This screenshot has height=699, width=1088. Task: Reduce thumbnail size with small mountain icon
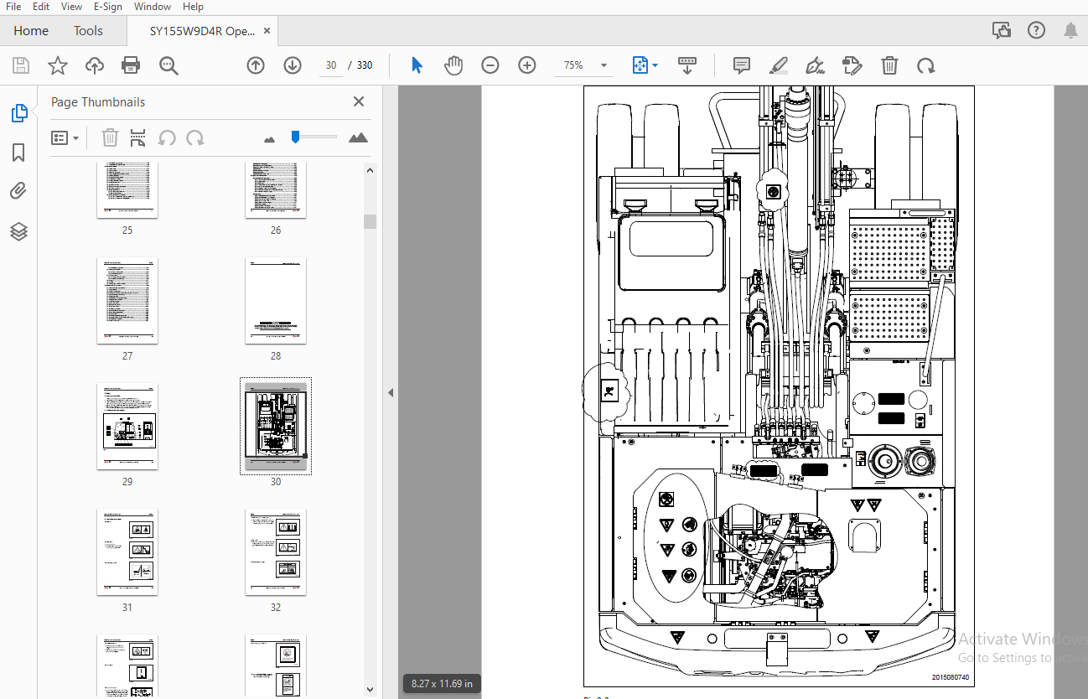(x=269, y=139)
